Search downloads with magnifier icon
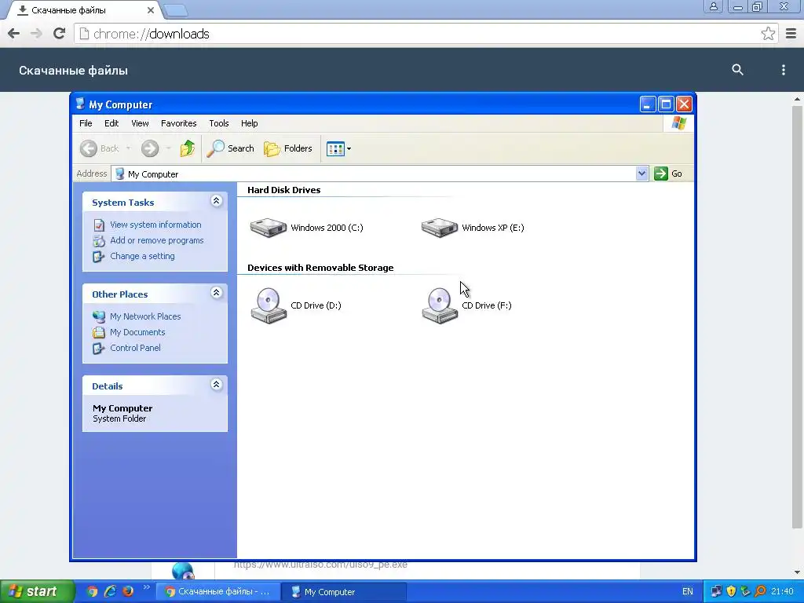Image resolution: width=804 pixels, height=603 pixels. (x=737, y=70)
